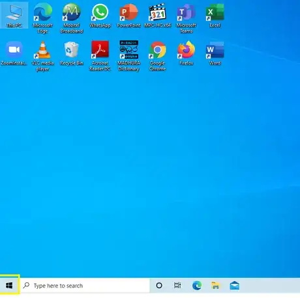This screenshot has height=298, width=300.
Task: Select Mobitel Broadband desktop shortcut
Action: pos(72,18)
